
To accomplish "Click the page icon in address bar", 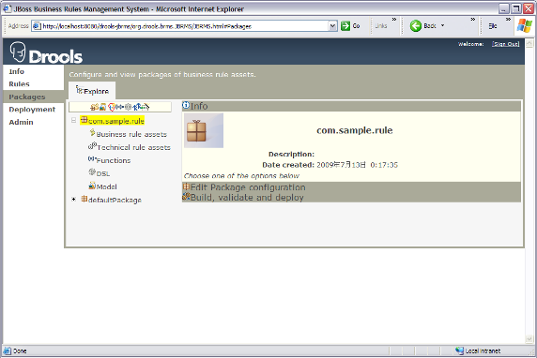I will coord(37,25).
